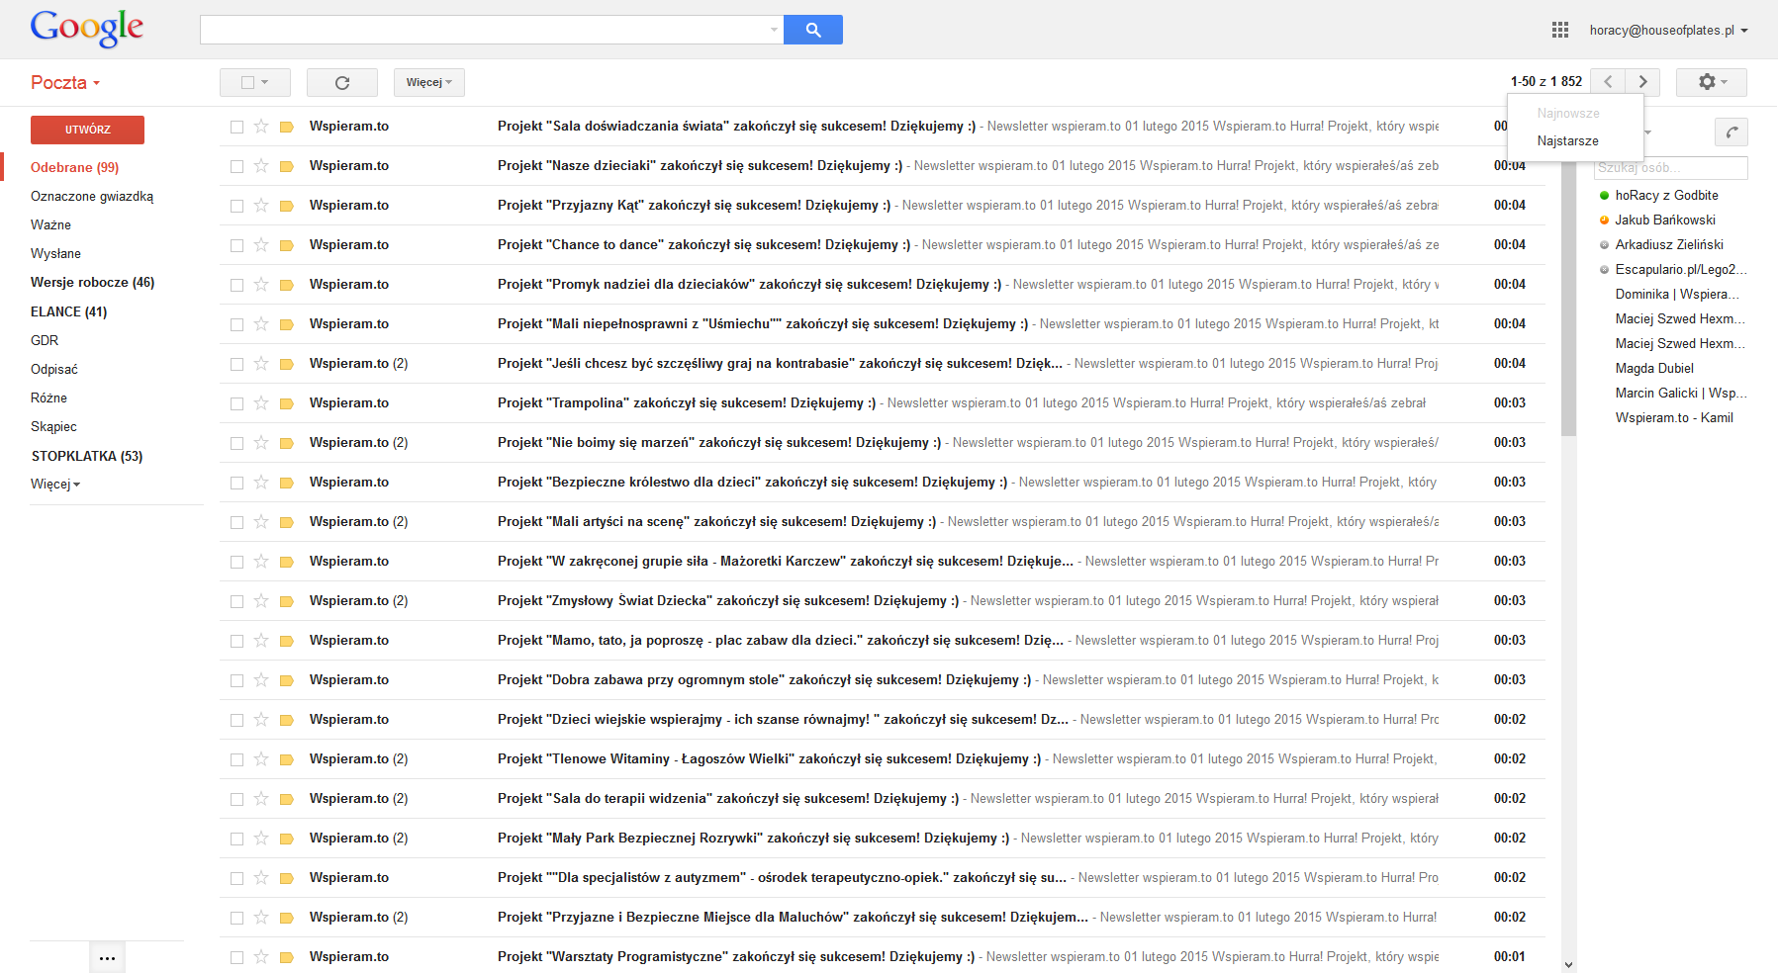Toggle importance marker on "Dobra zabawa przy ogromnym stole" message
This screenshot has width=1778, height=973.
click(x=287, y=680)
